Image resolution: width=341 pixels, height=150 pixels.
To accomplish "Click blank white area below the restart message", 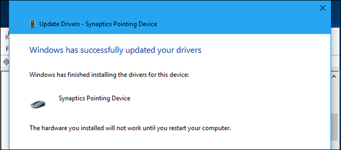I will click(x=169, y=141).
